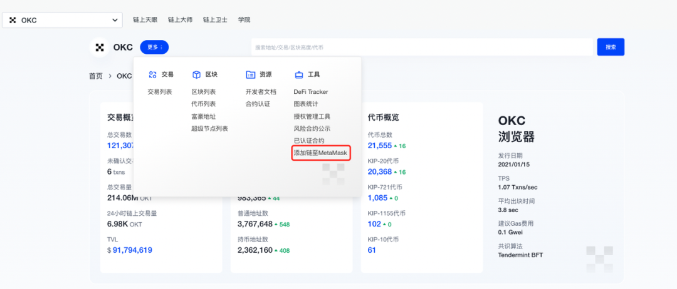Go to 首页 in the breadcrumb
Viewport: 677px width, 289px height.
tap(96, 76)
